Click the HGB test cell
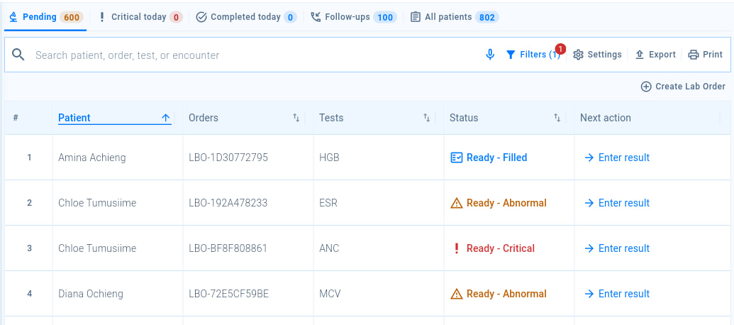The image size is (734, 325). click(x=329, y=158)
